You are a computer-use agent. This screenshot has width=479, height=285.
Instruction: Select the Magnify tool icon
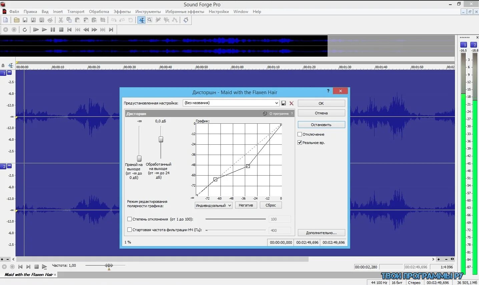(x=150, y=20)
